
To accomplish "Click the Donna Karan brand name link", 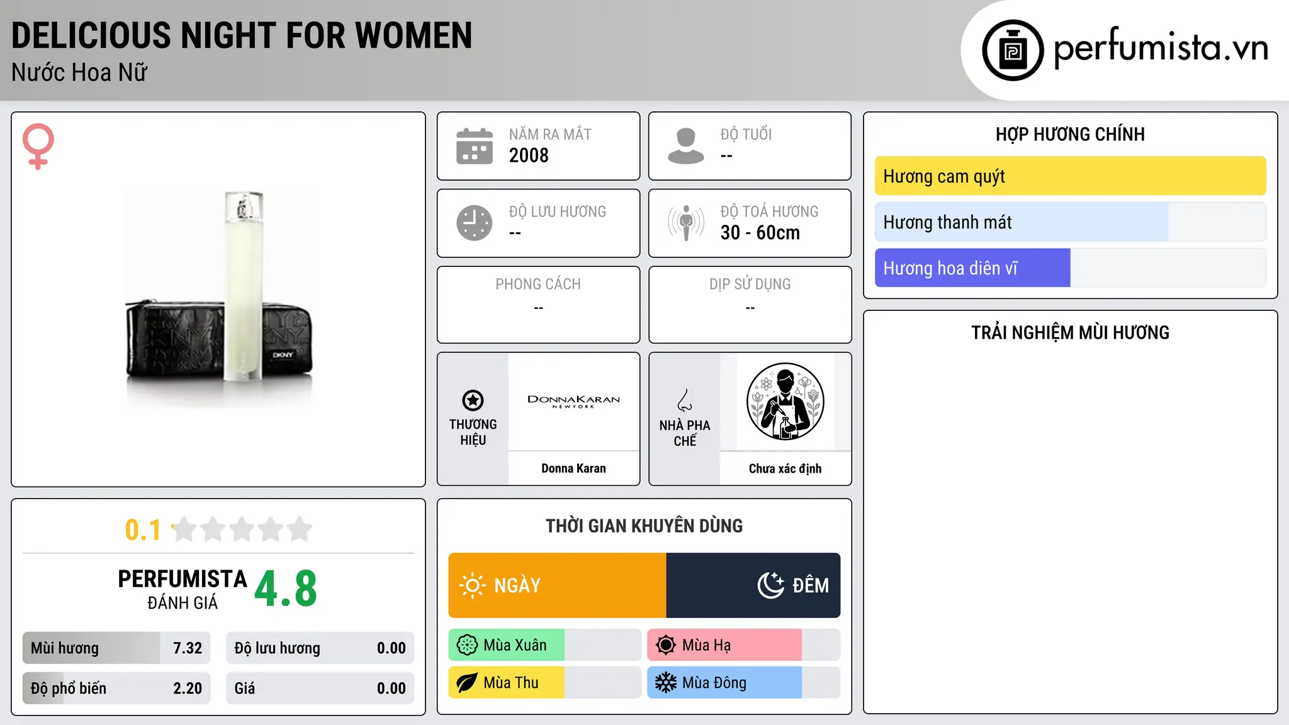I will click(573, 468).
